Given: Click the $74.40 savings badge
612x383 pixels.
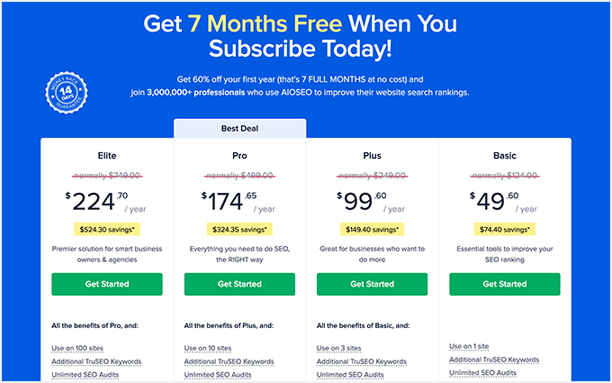Looking at the screenshot, I should tap(504, 229).
